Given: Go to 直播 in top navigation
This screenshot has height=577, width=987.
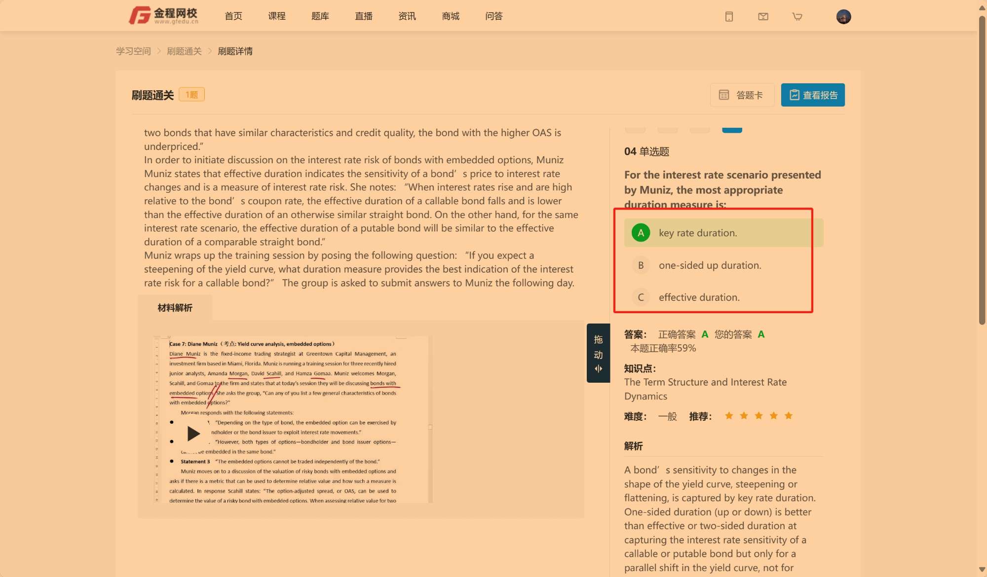Looking at the screenshot, I should tap(364, 16).
